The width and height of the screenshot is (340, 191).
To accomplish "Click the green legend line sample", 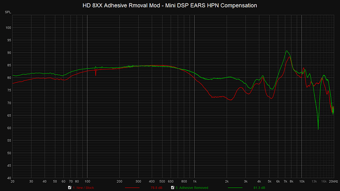I will pos(235,188).
